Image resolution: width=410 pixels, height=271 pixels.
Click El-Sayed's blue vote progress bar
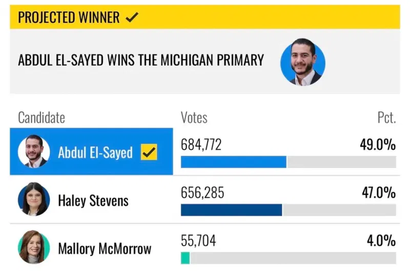tap(234, 162)
